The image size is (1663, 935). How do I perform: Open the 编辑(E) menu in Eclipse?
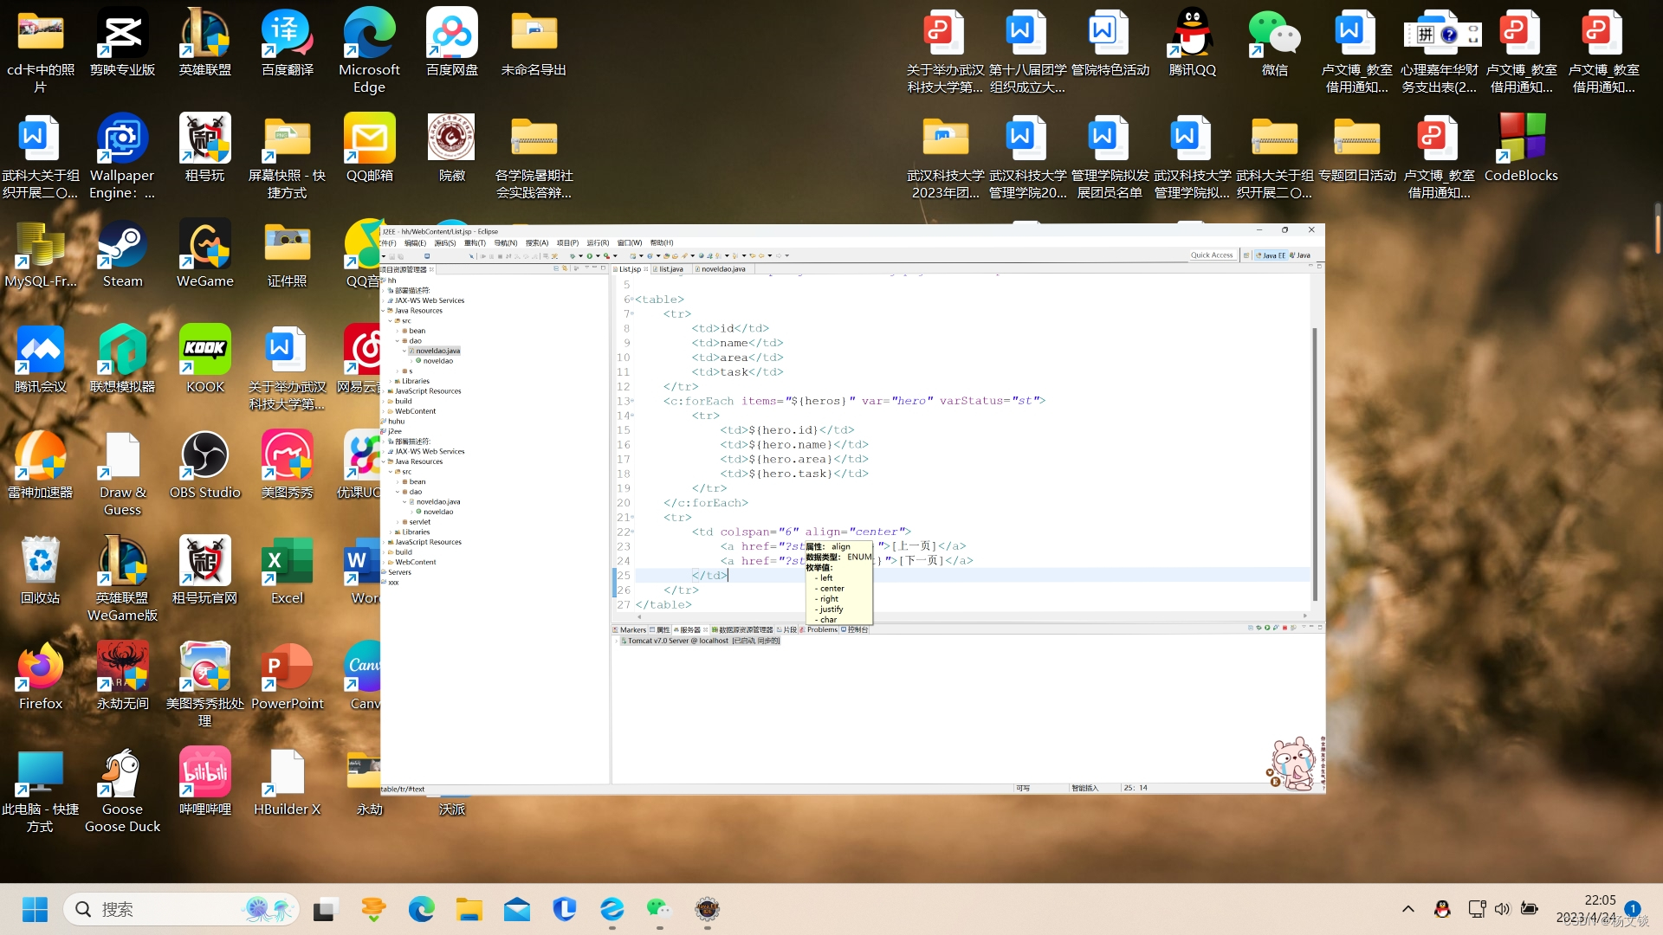click(415, 242)
